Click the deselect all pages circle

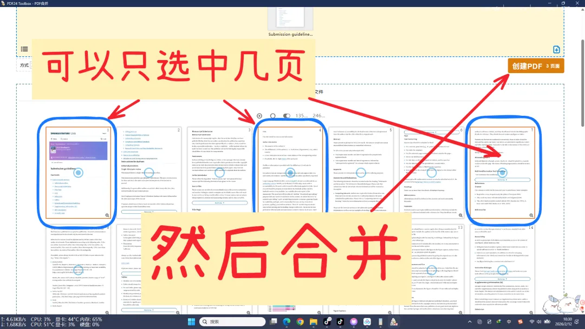[x=272, y=116]
